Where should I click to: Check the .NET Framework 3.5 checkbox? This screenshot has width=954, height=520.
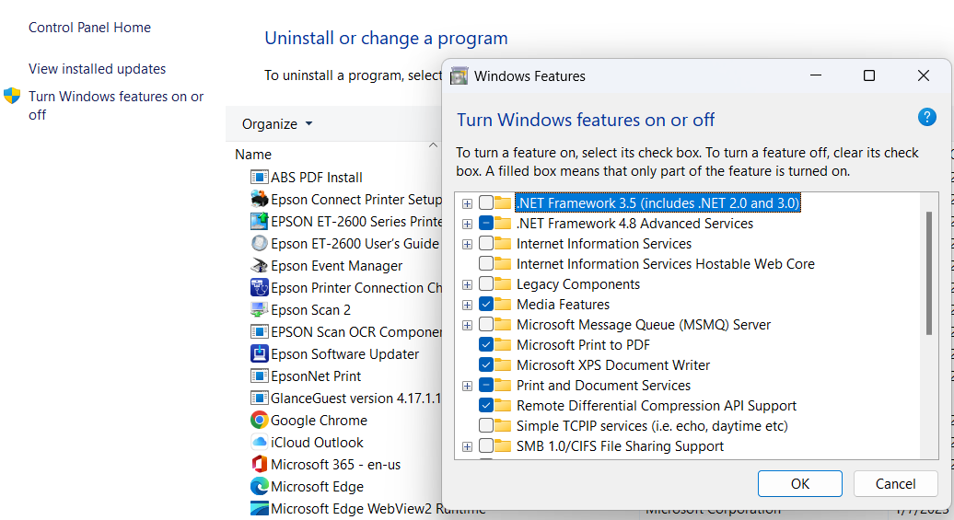coord(486,203)
